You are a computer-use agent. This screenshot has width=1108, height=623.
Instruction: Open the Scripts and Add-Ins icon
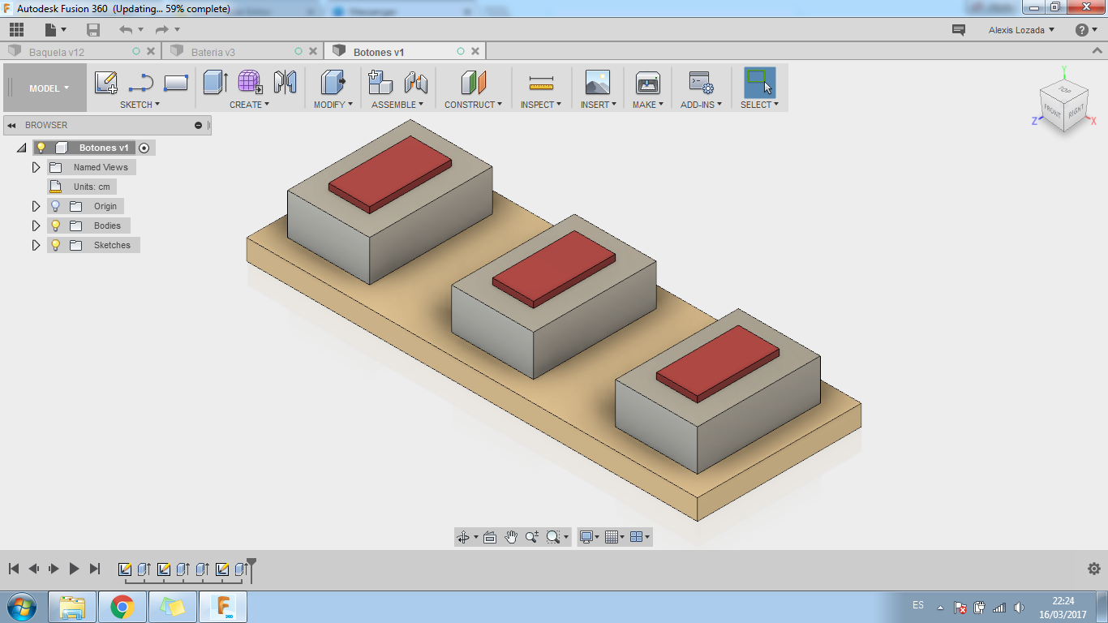click(x=701, y=83)
